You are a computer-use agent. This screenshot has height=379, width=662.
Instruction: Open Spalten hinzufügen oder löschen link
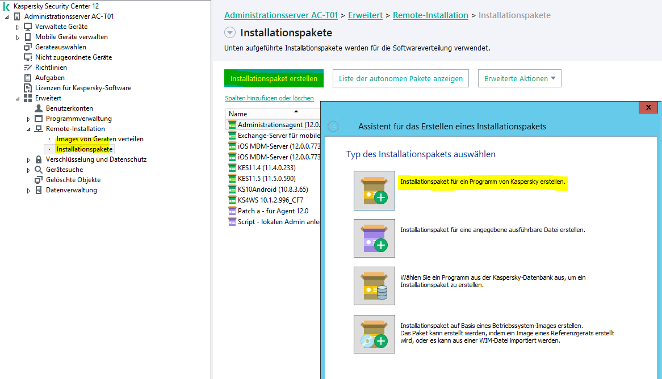point(269,98)
